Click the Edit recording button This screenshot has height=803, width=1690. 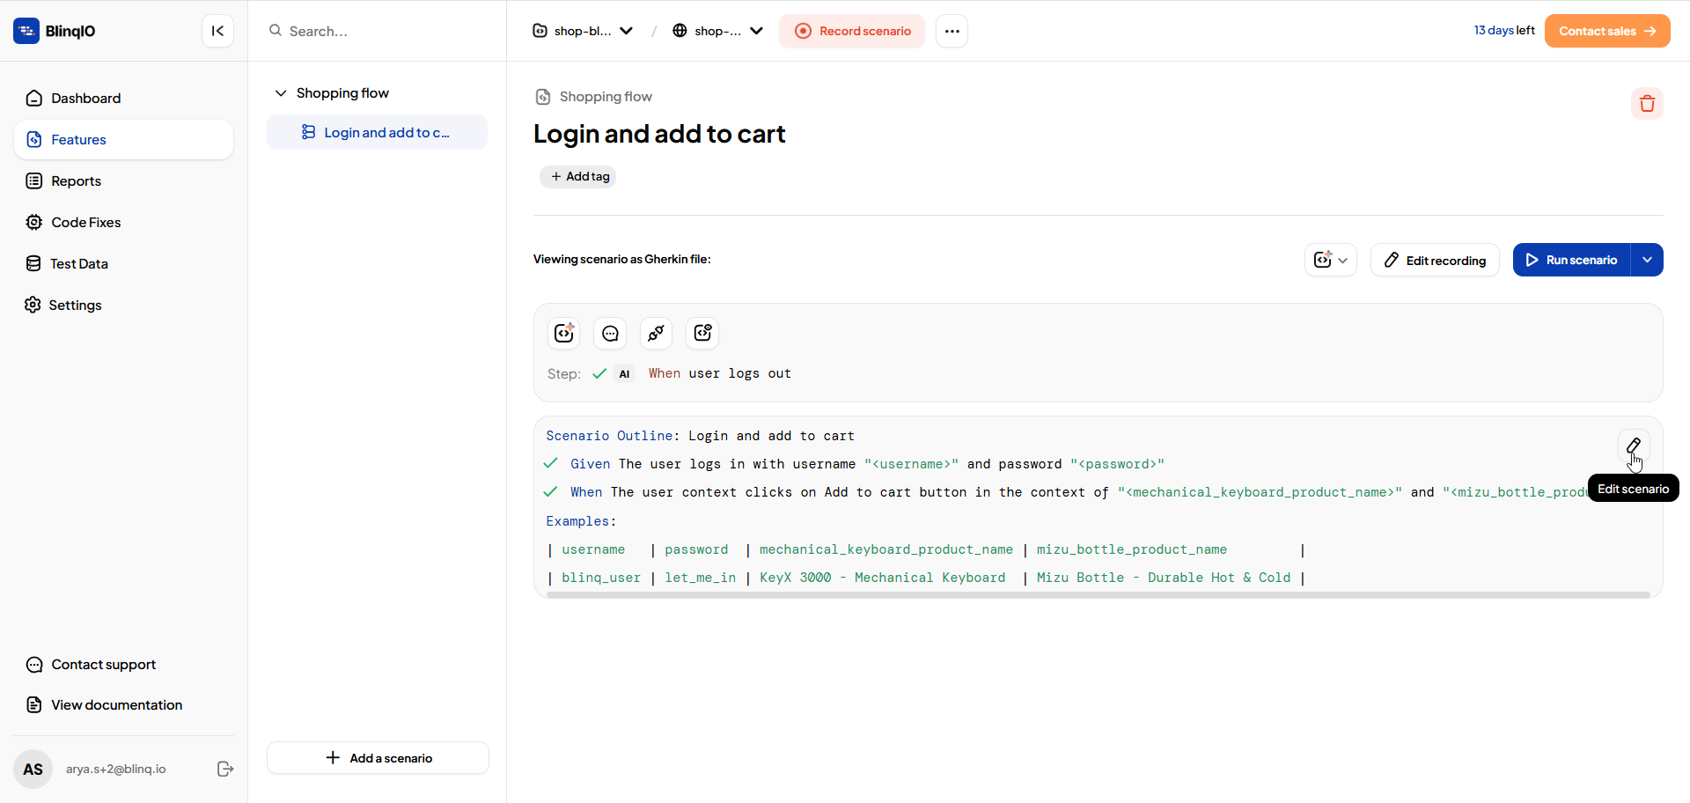(x=1435, y=260)
